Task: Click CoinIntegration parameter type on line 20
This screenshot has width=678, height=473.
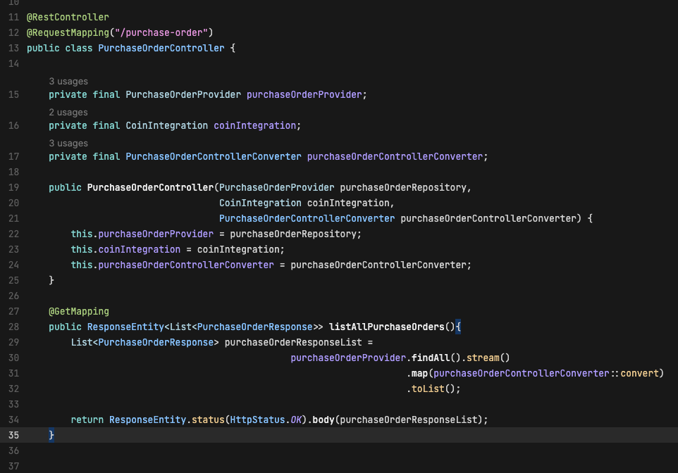Action: point(260,203)
